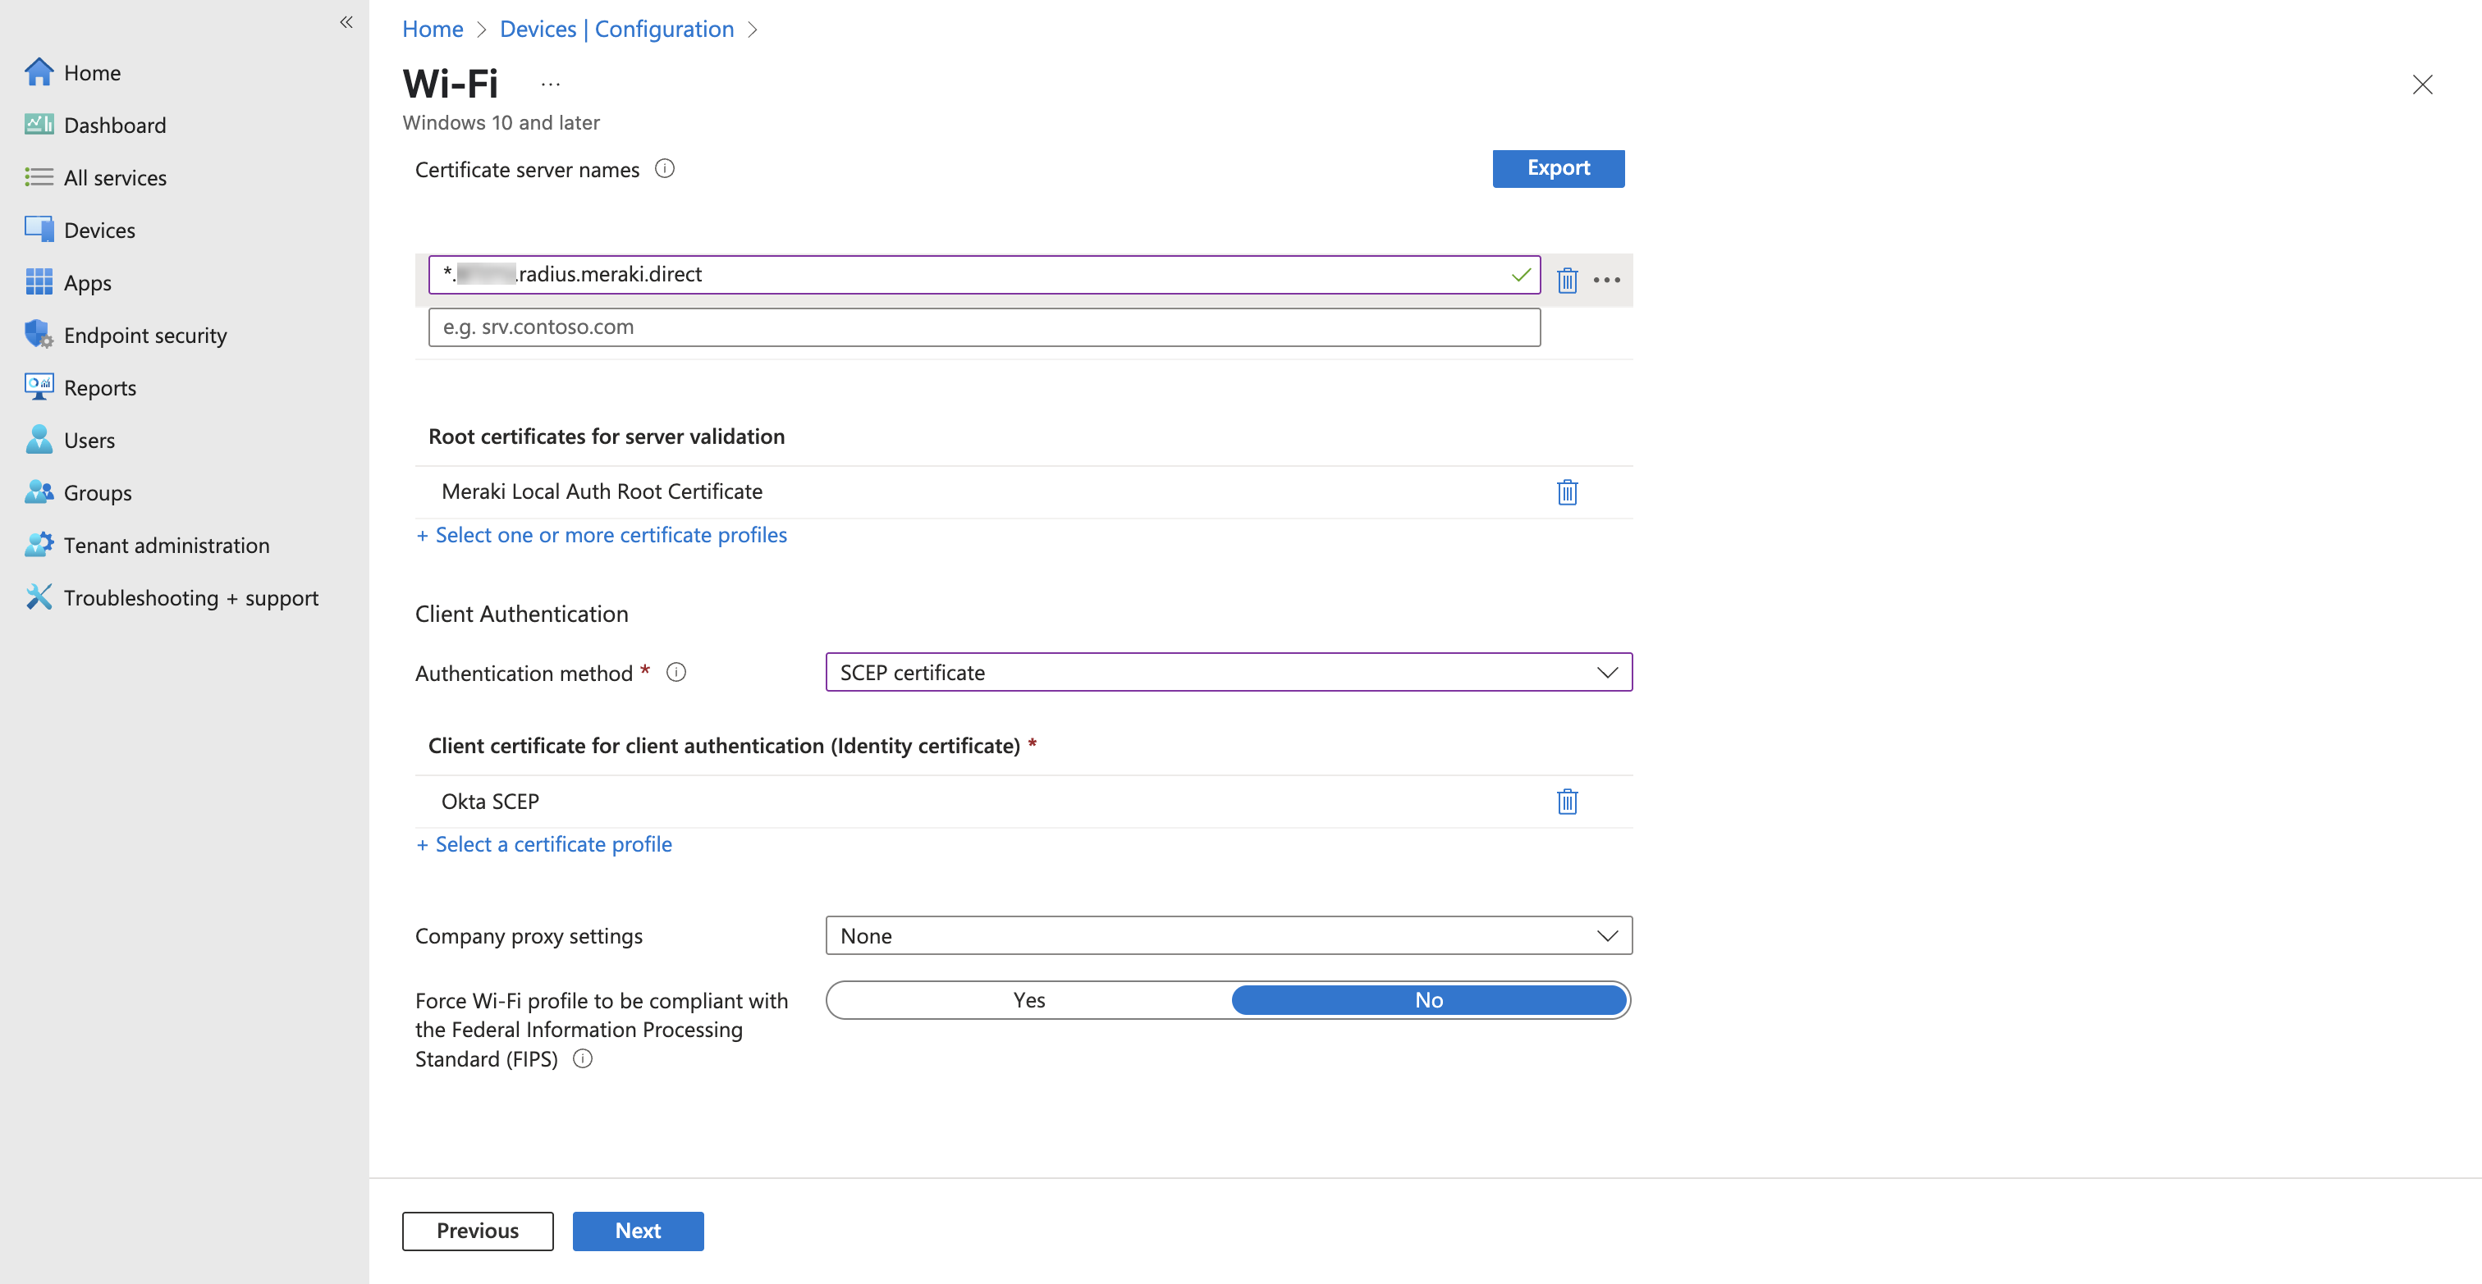This screenshot has width=2482, height=1284.
Task: Click the Next button
Action: click(x=638, y=1231)
